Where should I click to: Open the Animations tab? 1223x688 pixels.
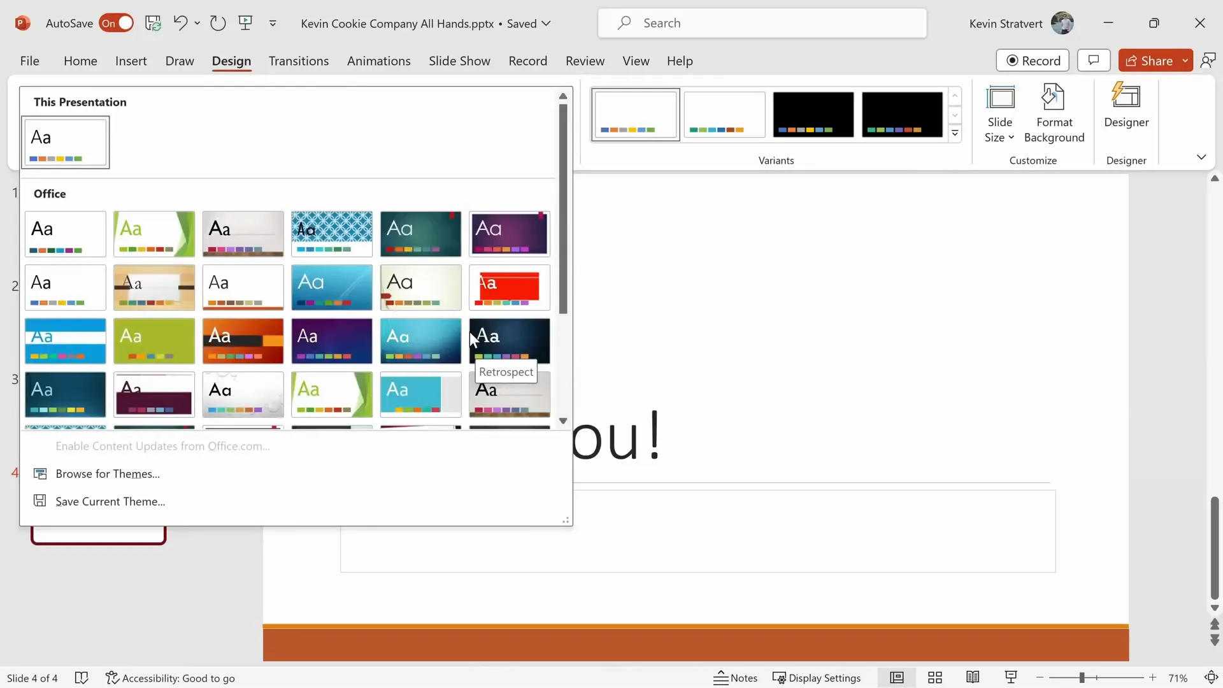point(379,61)
